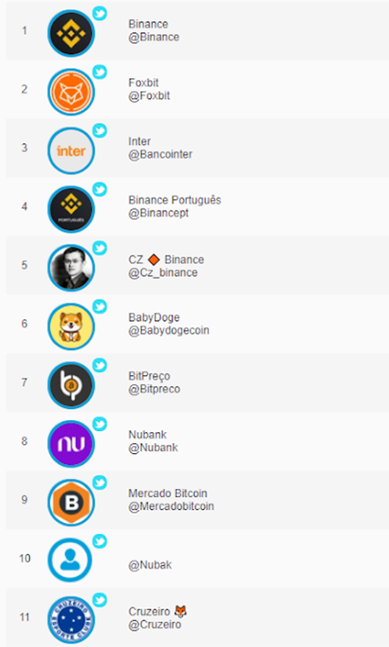Click the purple Nubank logo avatar
The image size is (389, 647).
tap(71, 444)
